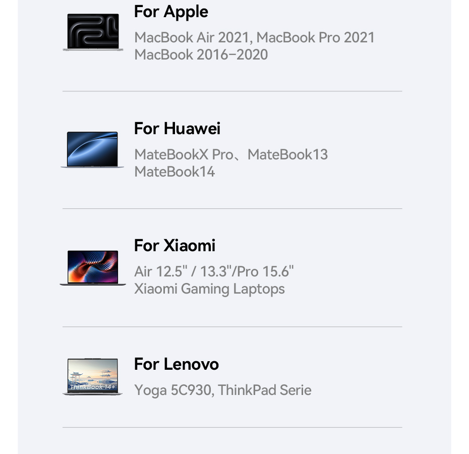The image size is (469, 454).
Task: Select the "For Huawei" heading
Action: (177, 129)
